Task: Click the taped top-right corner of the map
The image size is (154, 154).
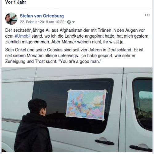Action: tap(106, 91)
